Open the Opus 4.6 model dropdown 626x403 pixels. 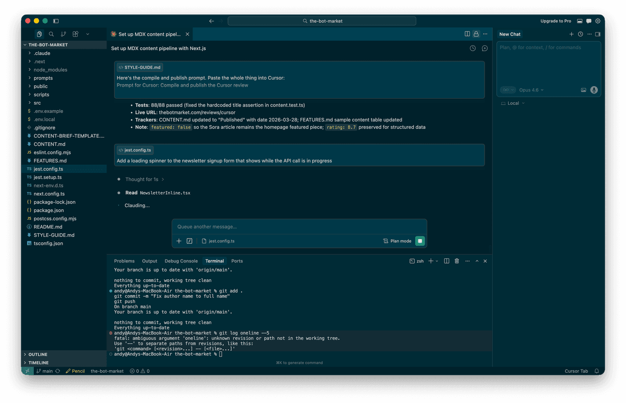click(x=529, y=90)
